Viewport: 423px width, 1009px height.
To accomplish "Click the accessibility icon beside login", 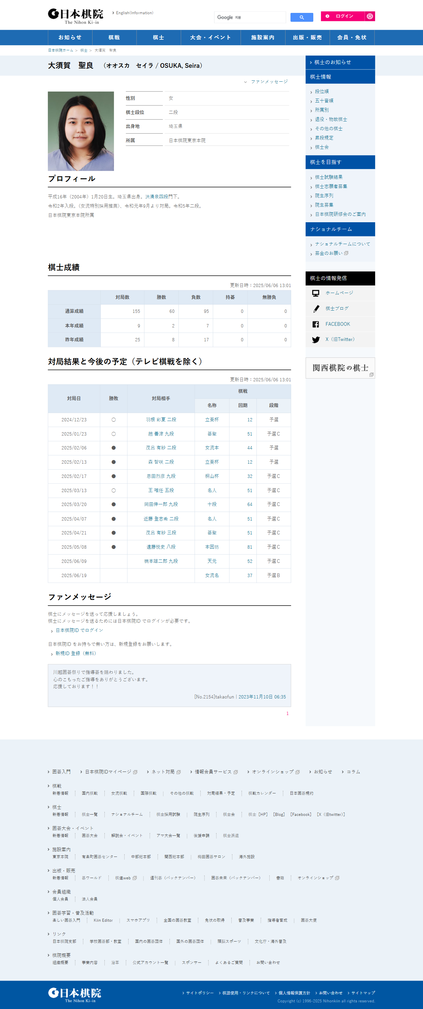I will pyautogui.click(x=370, y=16).
